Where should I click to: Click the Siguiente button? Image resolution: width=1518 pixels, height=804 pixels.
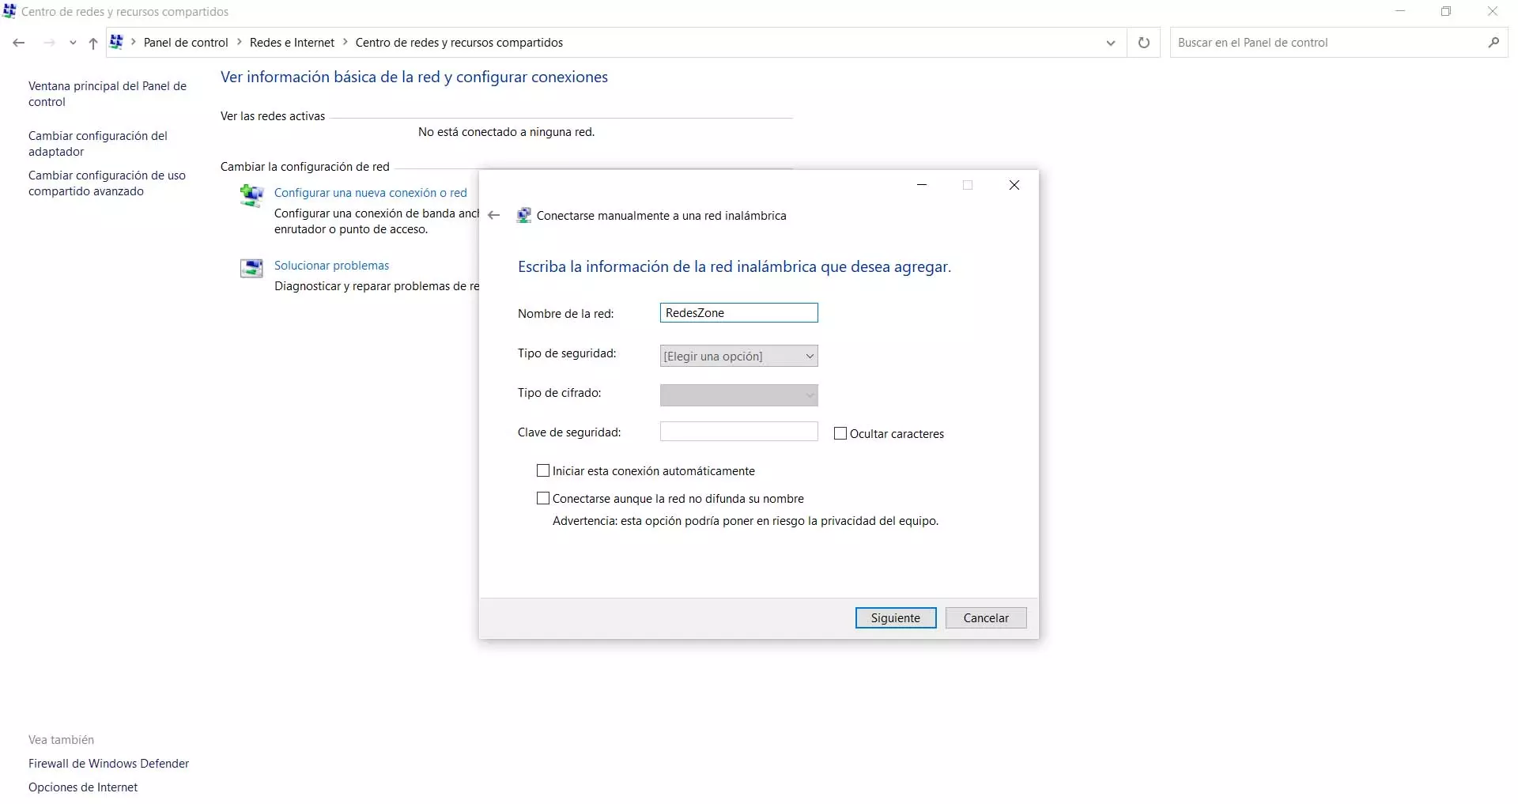pyautogui.click(x=896, y=618)
